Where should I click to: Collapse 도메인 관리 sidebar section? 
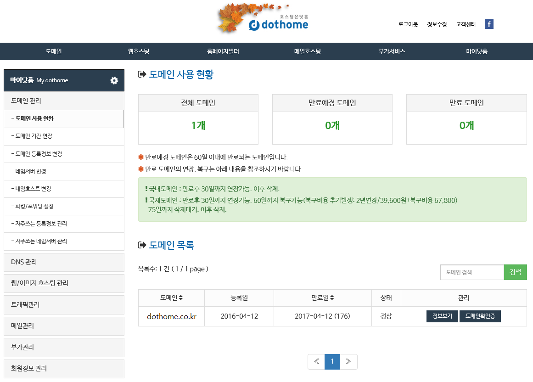click(x=64, y=101)
